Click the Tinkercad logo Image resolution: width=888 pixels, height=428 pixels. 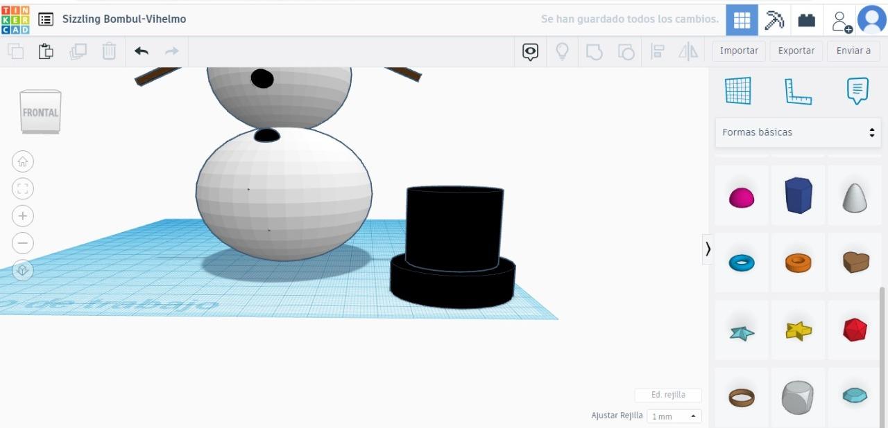click(16, 19)
